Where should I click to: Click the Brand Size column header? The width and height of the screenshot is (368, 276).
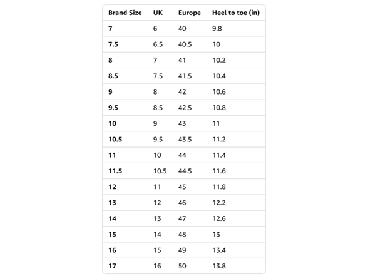click(x=125, y=13)
